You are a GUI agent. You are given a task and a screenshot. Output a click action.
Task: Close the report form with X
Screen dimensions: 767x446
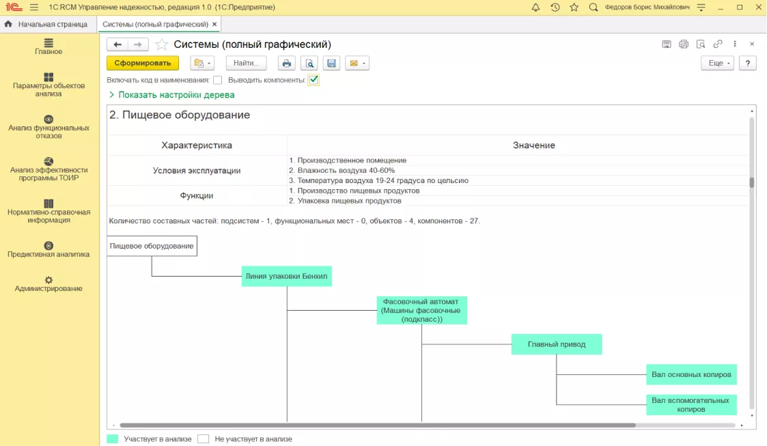(x=752, y=44)
